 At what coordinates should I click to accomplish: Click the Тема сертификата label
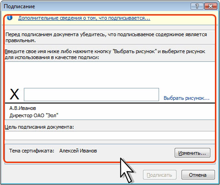coord(32,151)
